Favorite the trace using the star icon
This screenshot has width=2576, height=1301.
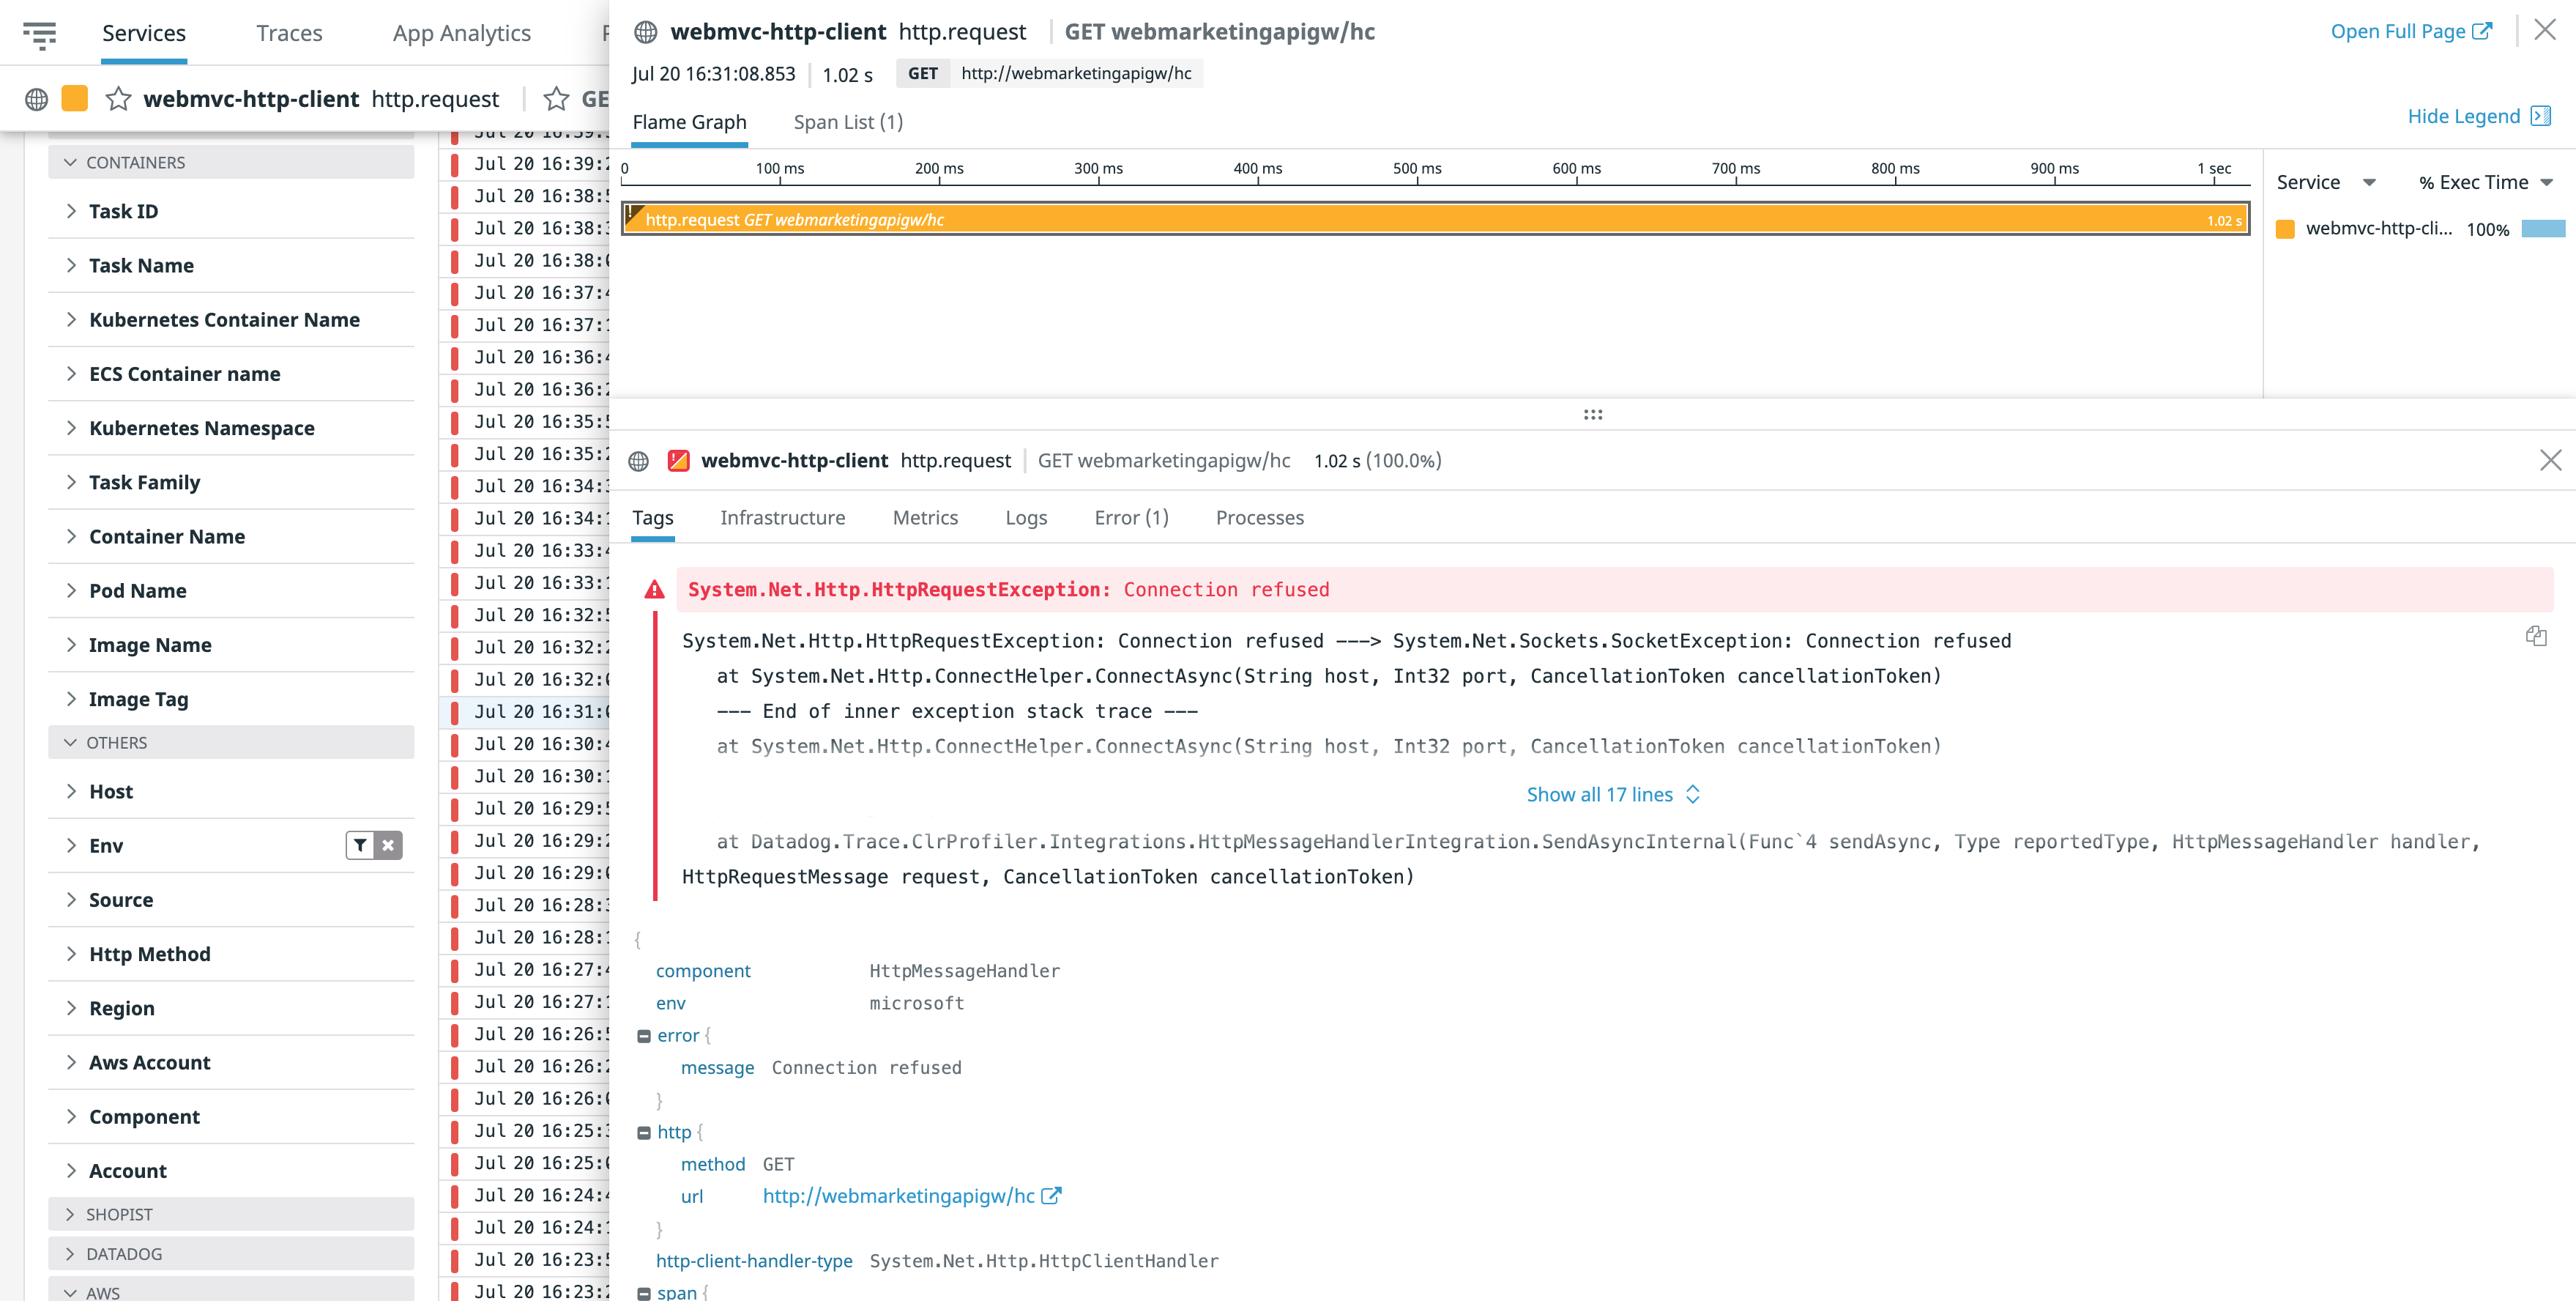click(x=120, y=99)
